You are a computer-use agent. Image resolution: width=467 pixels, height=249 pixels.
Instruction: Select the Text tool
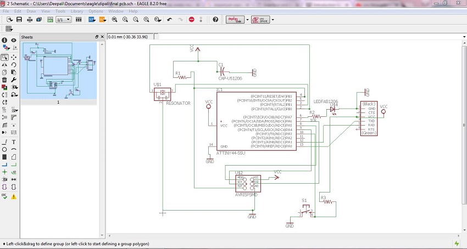(14, 142)
